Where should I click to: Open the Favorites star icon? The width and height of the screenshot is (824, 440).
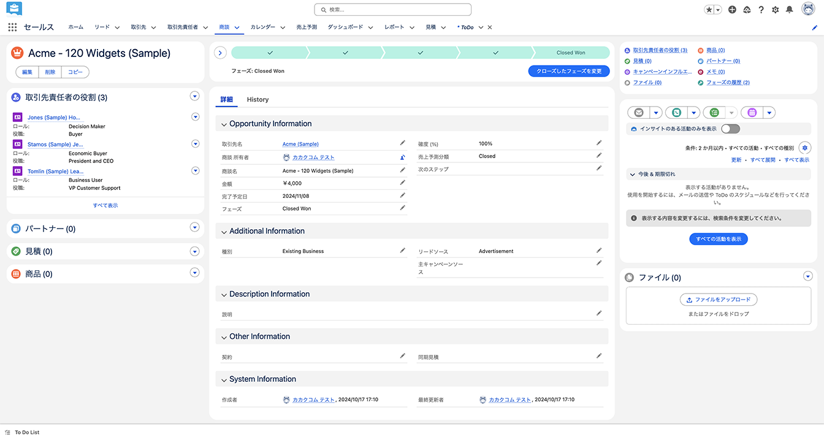pyautogui.click(x=709, y=10)
